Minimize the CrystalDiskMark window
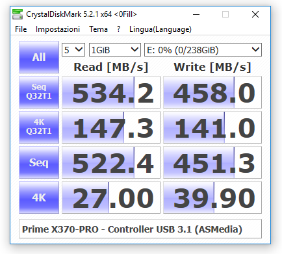The height and width of the screenshot is (254, 282). [x=196, y=14]
